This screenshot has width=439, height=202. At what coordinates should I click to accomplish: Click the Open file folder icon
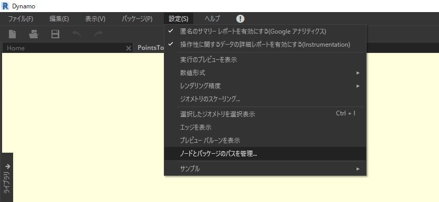point(34,34)
